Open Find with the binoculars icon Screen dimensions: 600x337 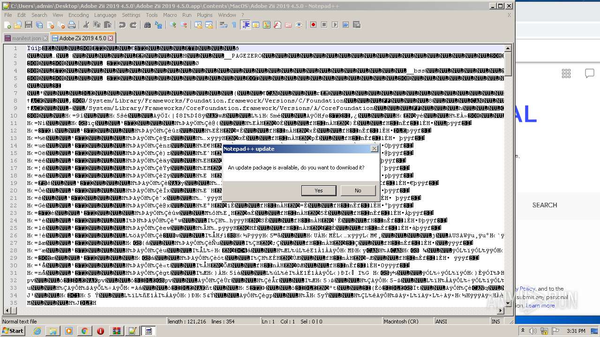coord(147,25)
